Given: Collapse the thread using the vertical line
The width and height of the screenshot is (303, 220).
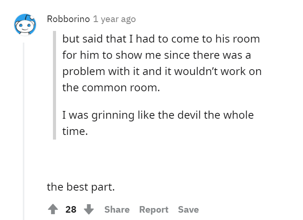Looking at the screenshot, I should [x=24, y=131].
